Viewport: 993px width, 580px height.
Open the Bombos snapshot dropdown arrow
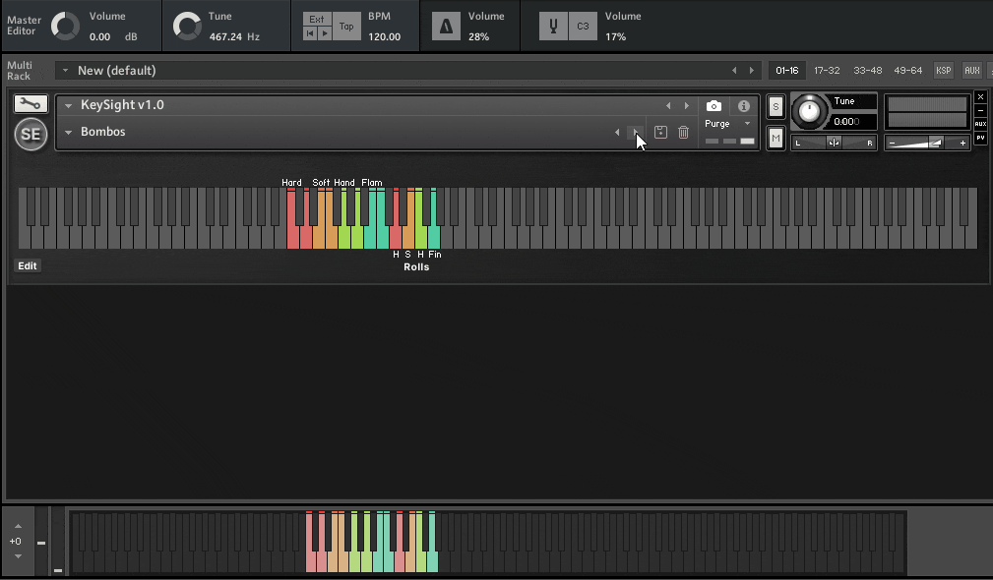tap(68, 132)
